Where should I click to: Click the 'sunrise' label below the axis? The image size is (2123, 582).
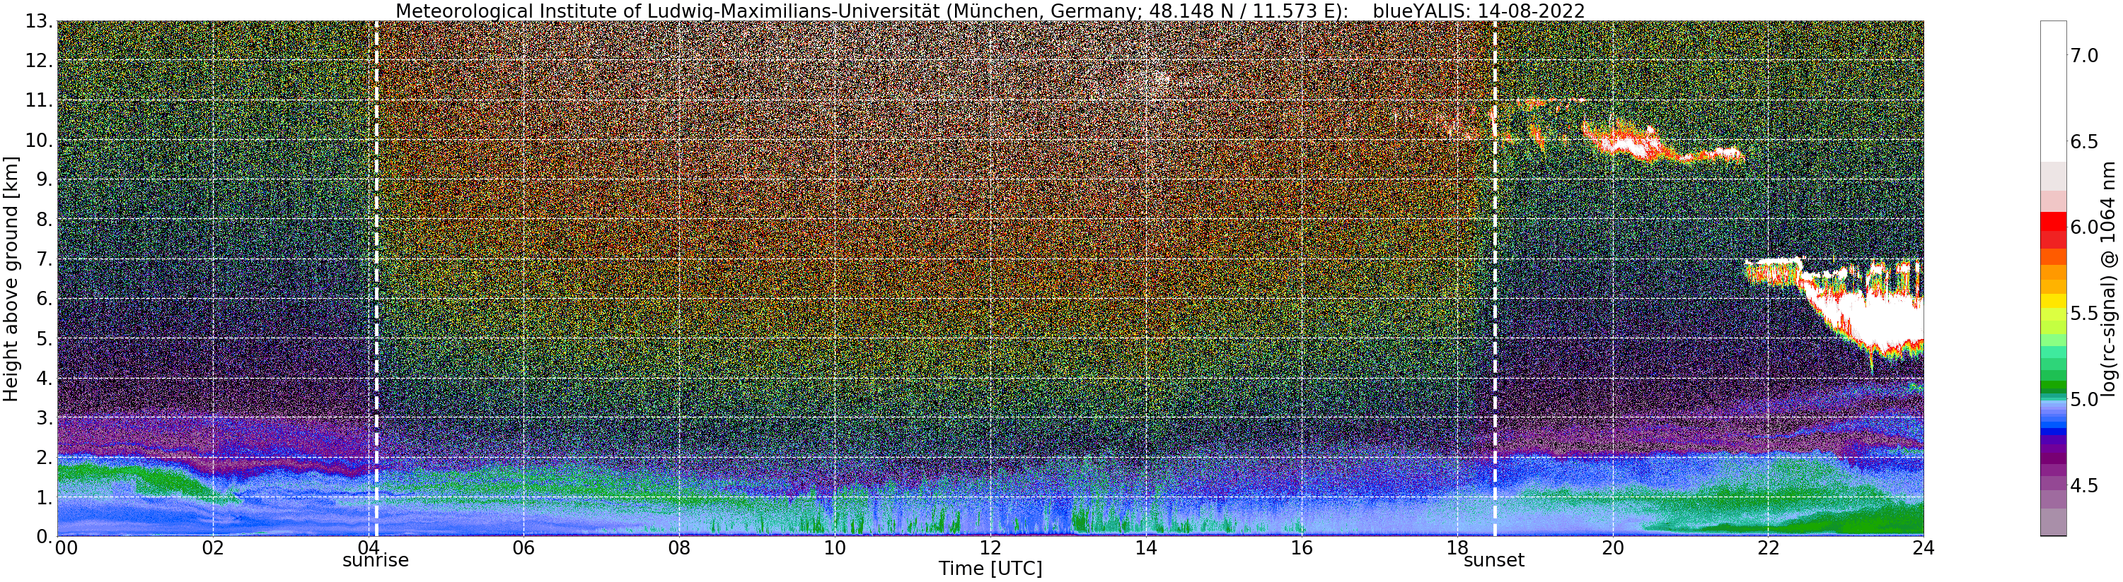[375, 561]
